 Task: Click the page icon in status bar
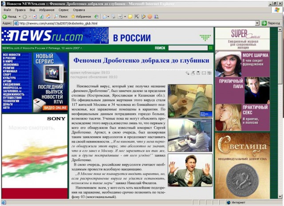[x=4, y=202]
